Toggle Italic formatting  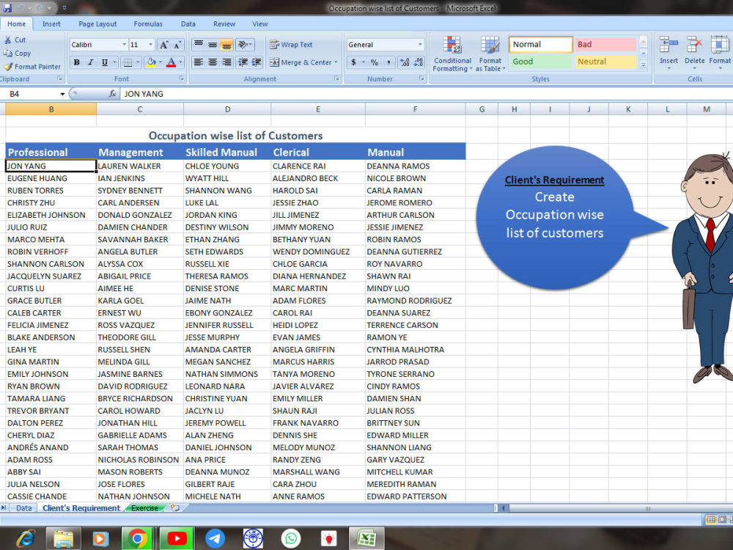(91, 62)
